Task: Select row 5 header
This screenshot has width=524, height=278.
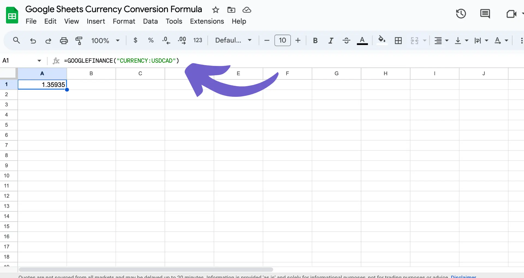Action: (9, 125)
